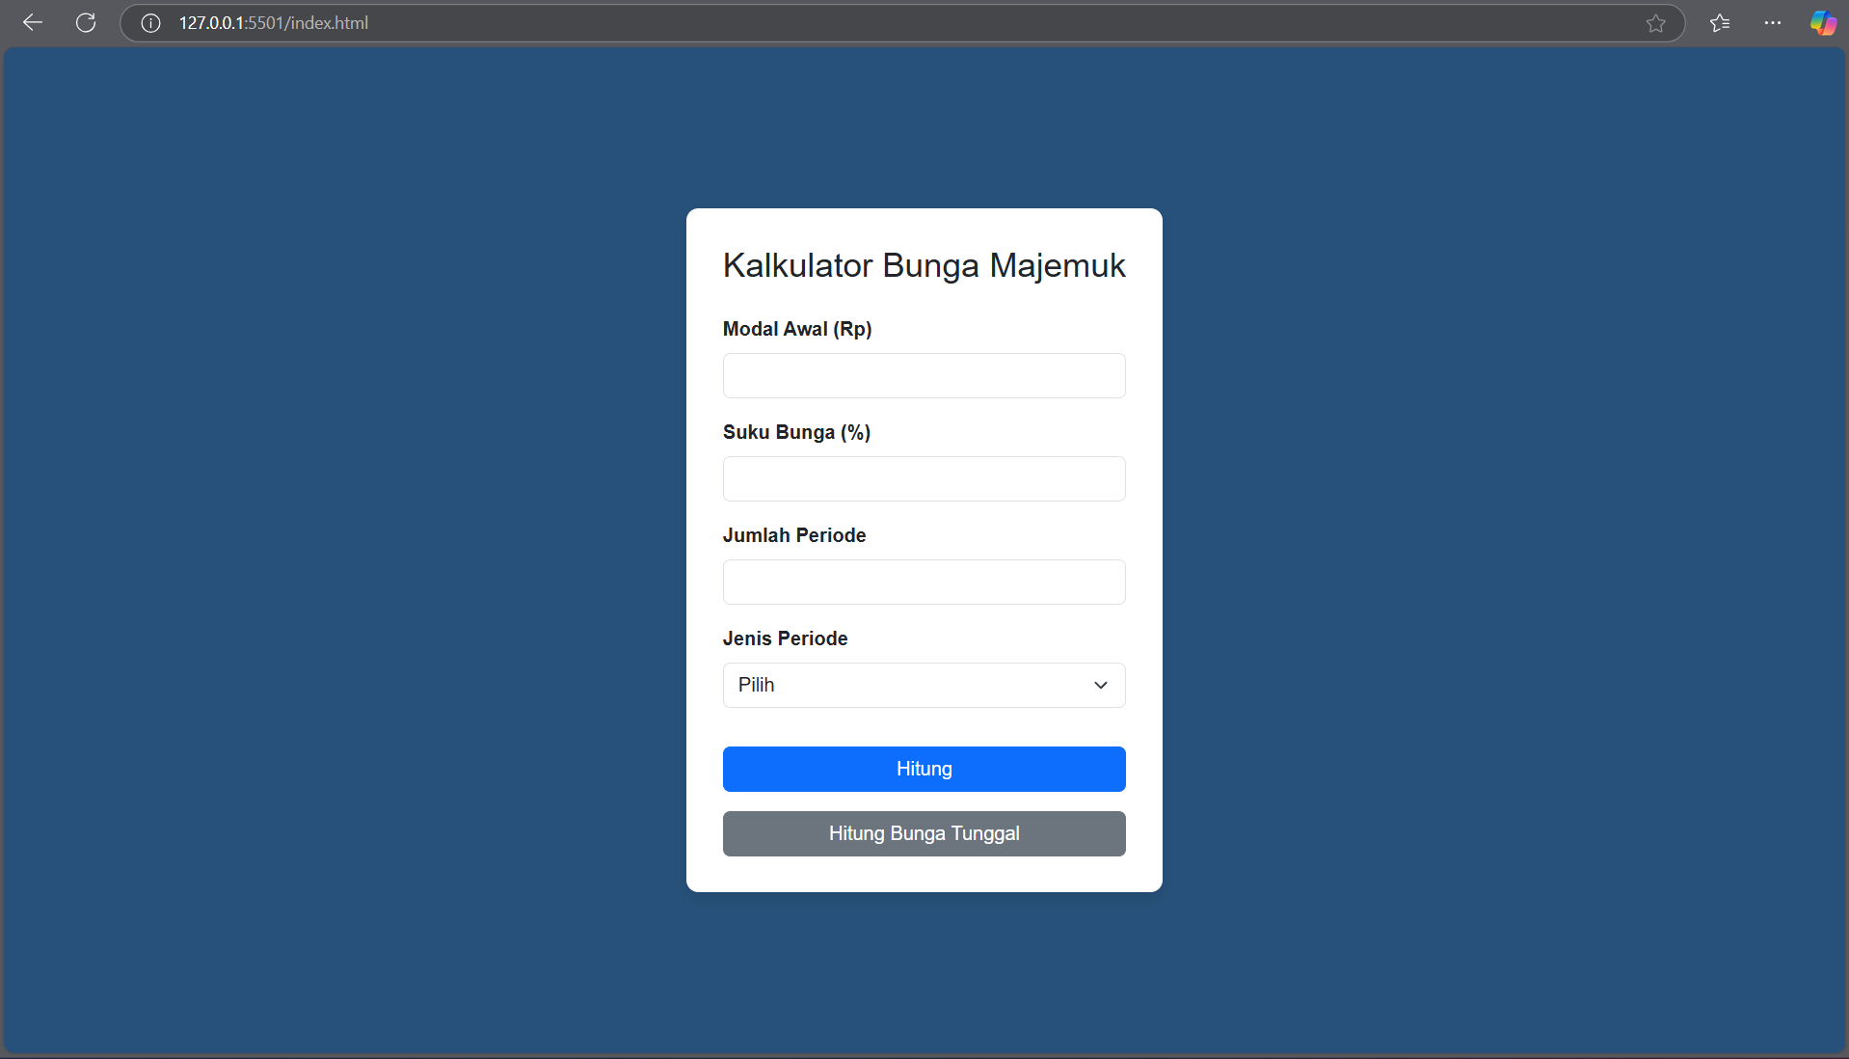Click the chevron on the Jenis Periode selector
This screenshot has width=1849, height=1059.
tap(1100, 685)
